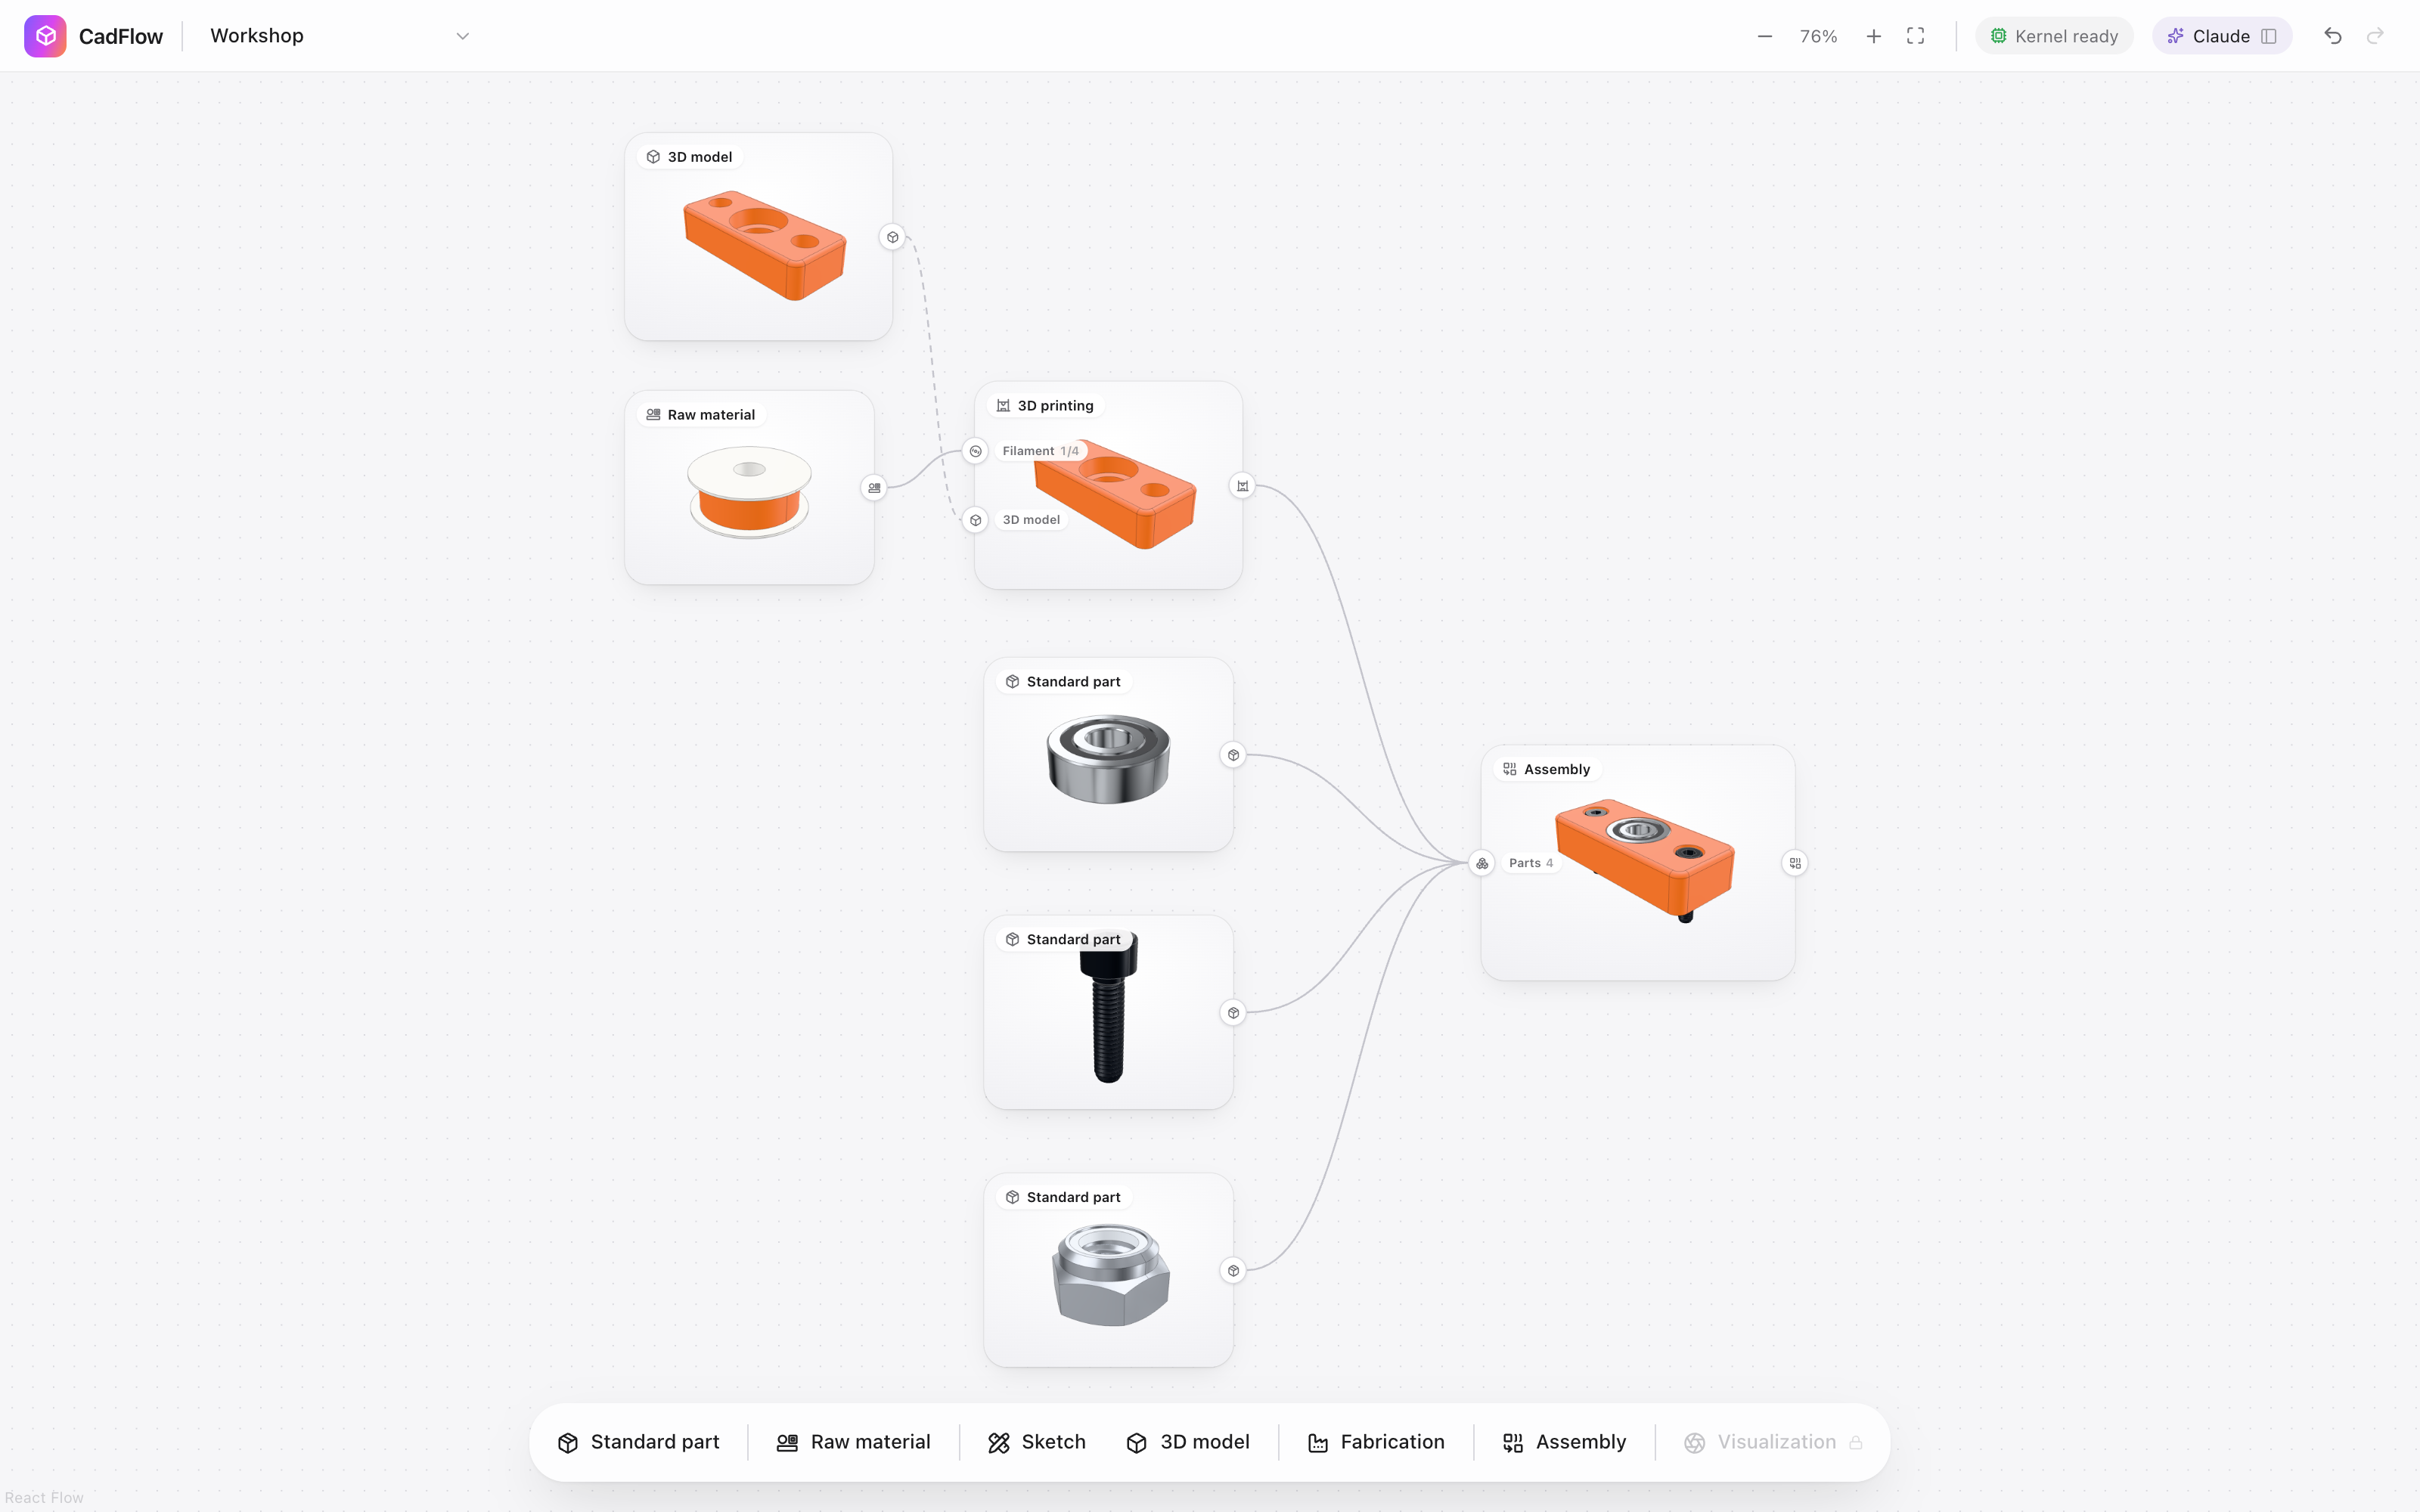2420x1512 pixels.
Task: Click the 3D model node output handle
Action: coord(893,237)
